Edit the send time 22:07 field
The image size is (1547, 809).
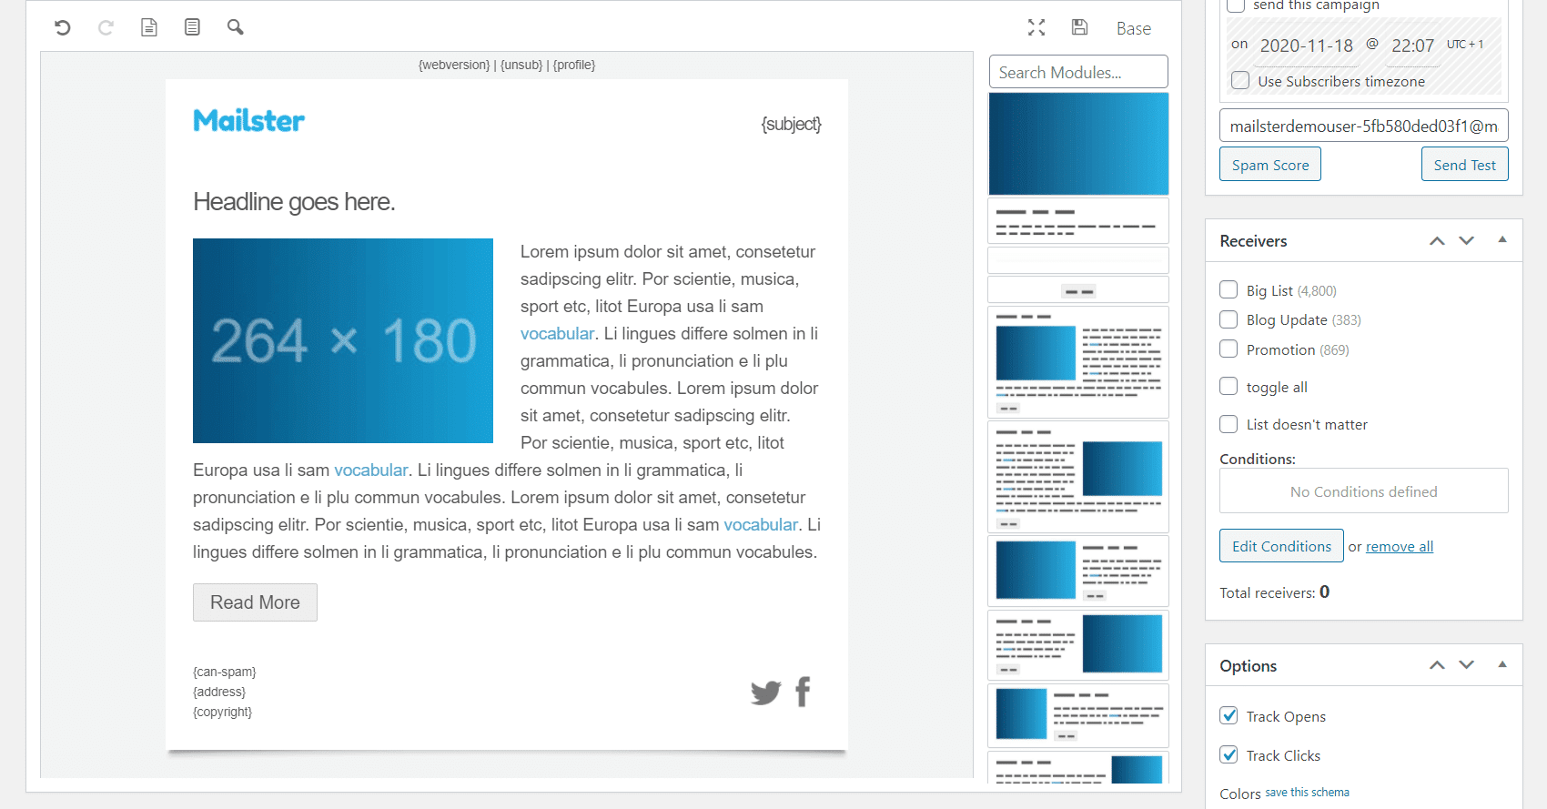click(x=1412, y=46)
